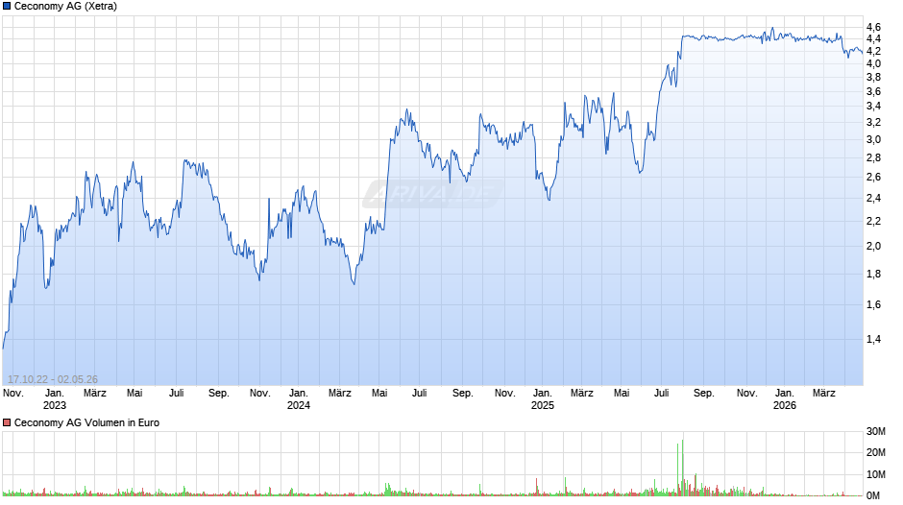The image size is (903, 505).
Task: Click the 4,4 price axis label
Action: 873,39
